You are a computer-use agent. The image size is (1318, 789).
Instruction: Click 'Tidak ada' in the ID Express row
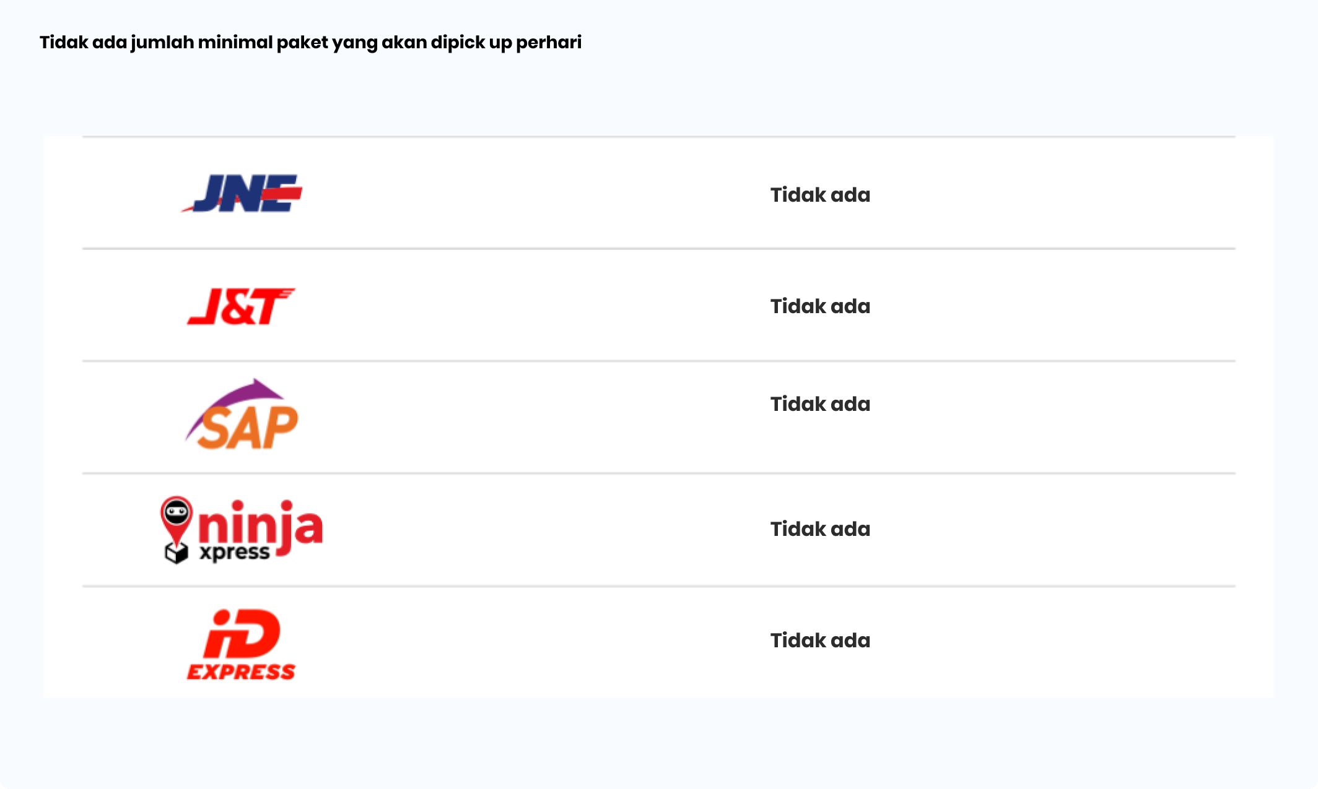[820, 640]
